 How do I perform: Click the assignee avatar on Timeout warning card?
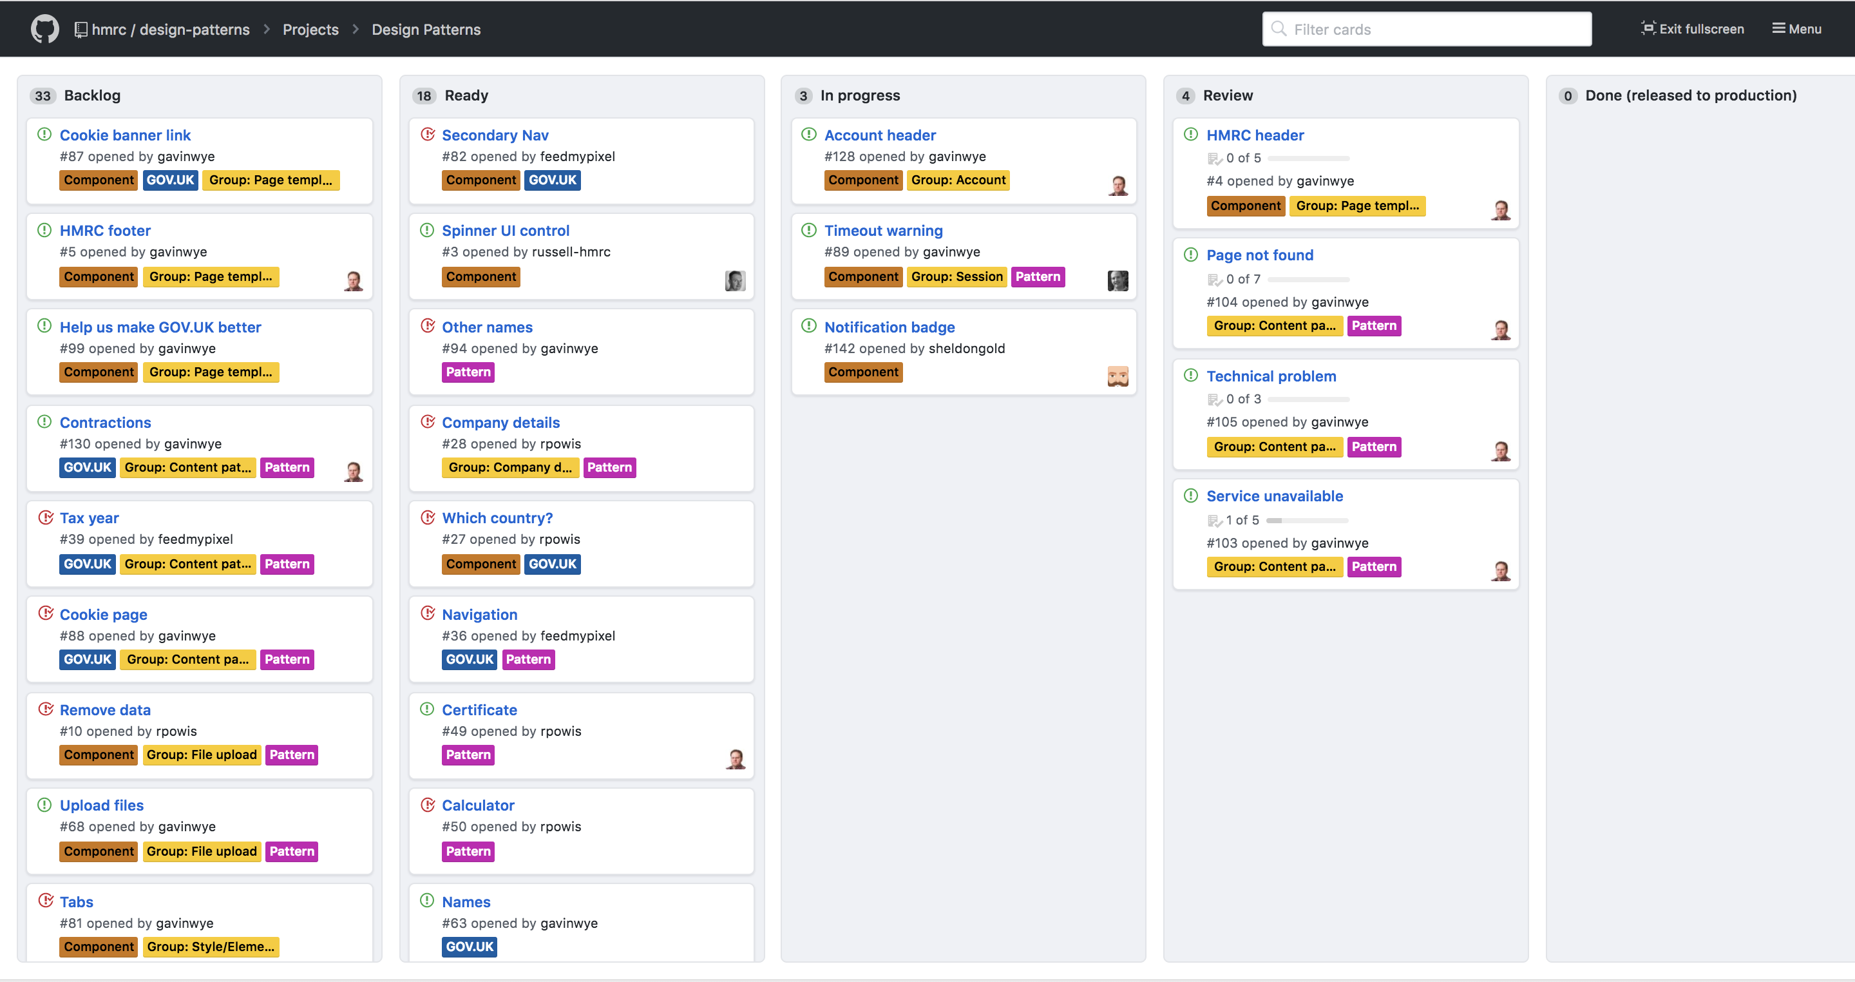click(x=1117, y=280)
